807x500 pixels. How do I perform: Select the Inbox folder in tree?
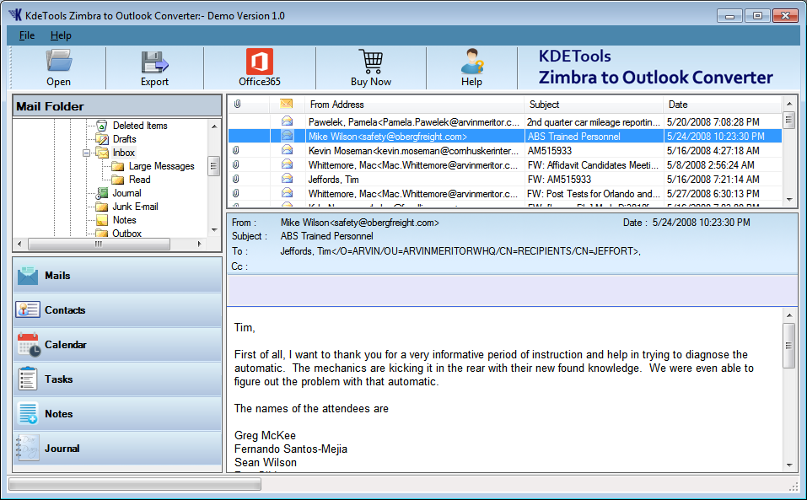pyautogui.click(x=123, y=153)
